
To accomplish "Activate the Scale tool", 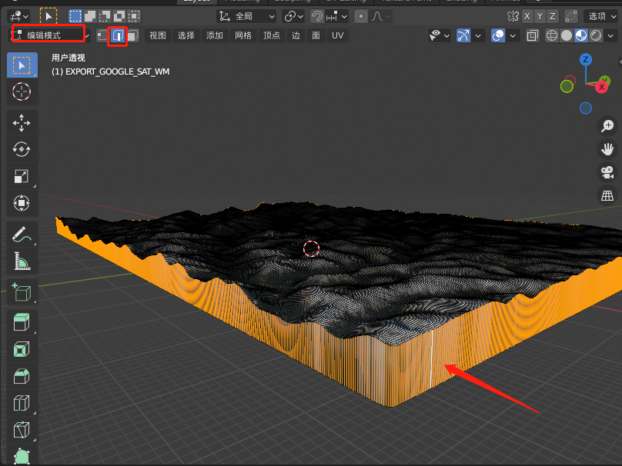I will (x=22, y=177).
